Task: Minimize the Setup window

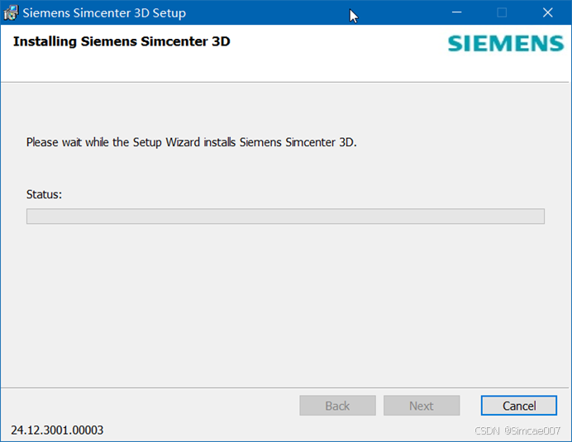Action: click(457, 12)
